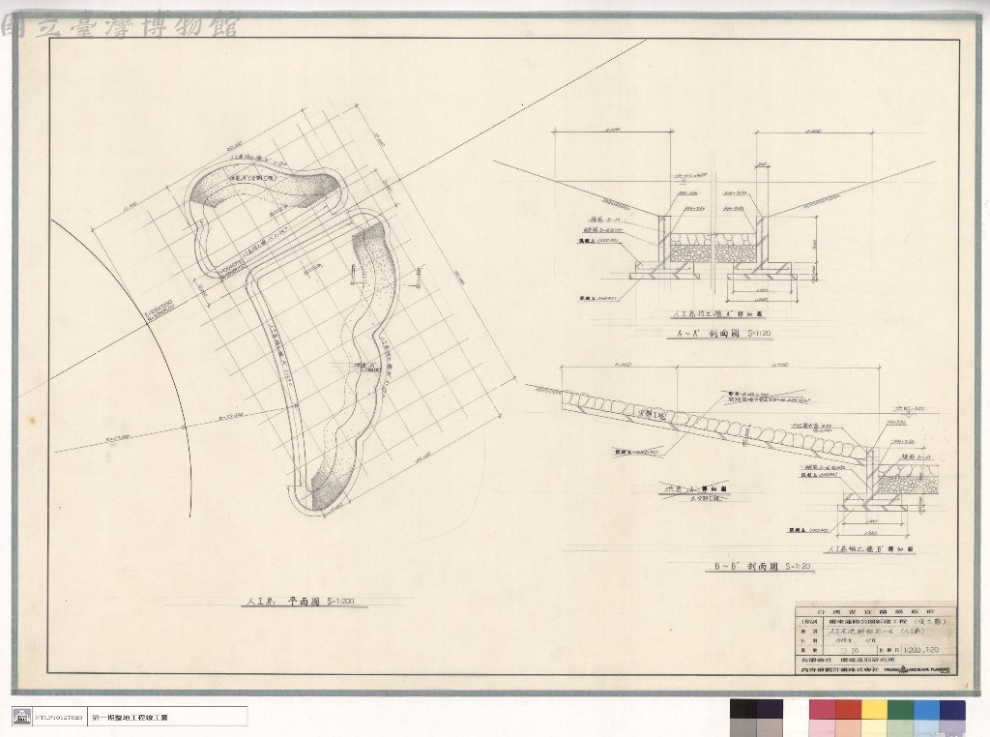Screen dimensions: 990x737
Task: Click the B~B' 剖面圖 S=1:20 title
Action: coord(762,567)
